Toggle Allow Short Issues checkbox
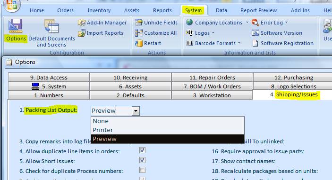Viewport: 332px width, 180px height. (142, 160)
